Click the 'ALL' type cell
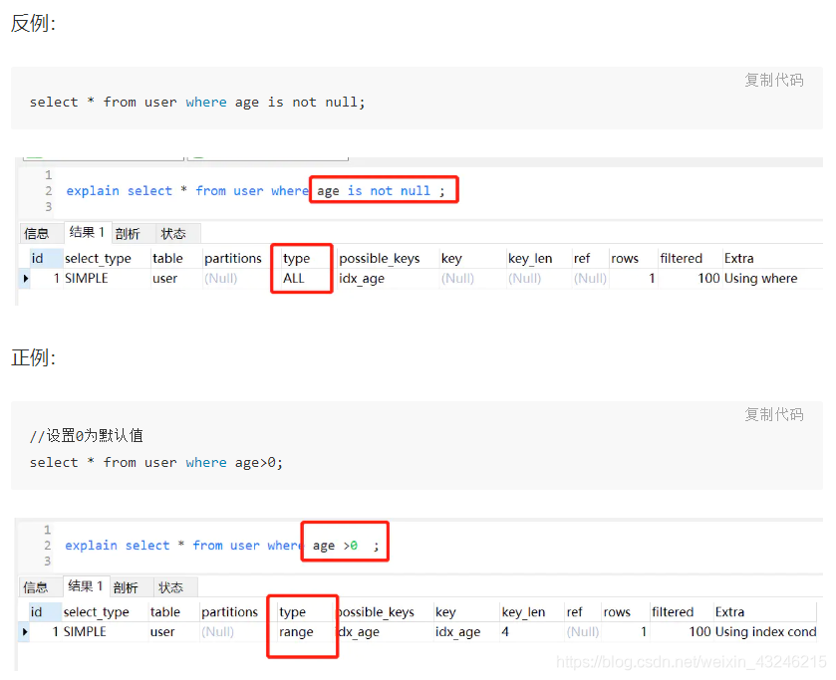This screenshot has height=680, width=836. pos(294,278)
